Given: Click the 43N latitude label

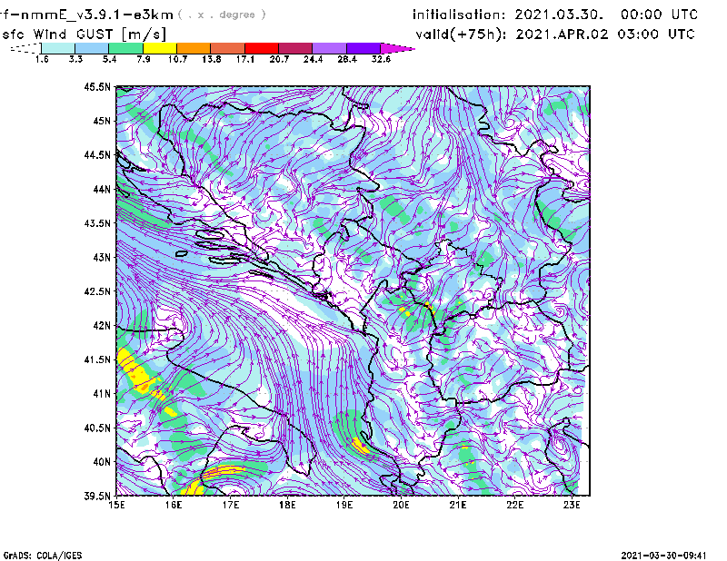Looking at the screenshot, I should coord(102,257).
